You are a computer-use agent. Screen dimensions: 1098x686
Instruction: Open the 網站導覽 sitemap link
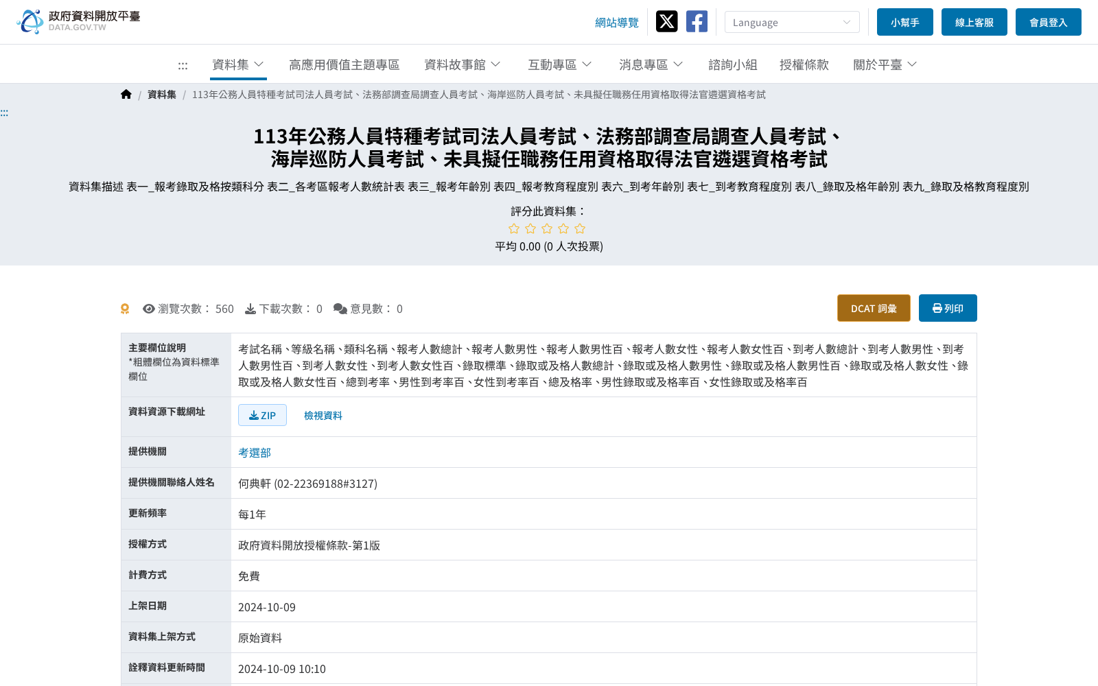pyautogui.click(x=617, y=23)
